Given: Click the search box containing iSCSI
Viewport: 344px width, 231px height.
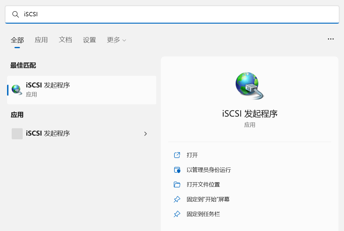Looking at the screenshot, I should tap(172, 14).
